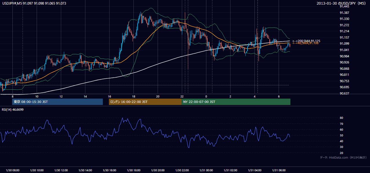
Task: Click the 1/30 20:00 bottom time label
Action: point(158,170)
